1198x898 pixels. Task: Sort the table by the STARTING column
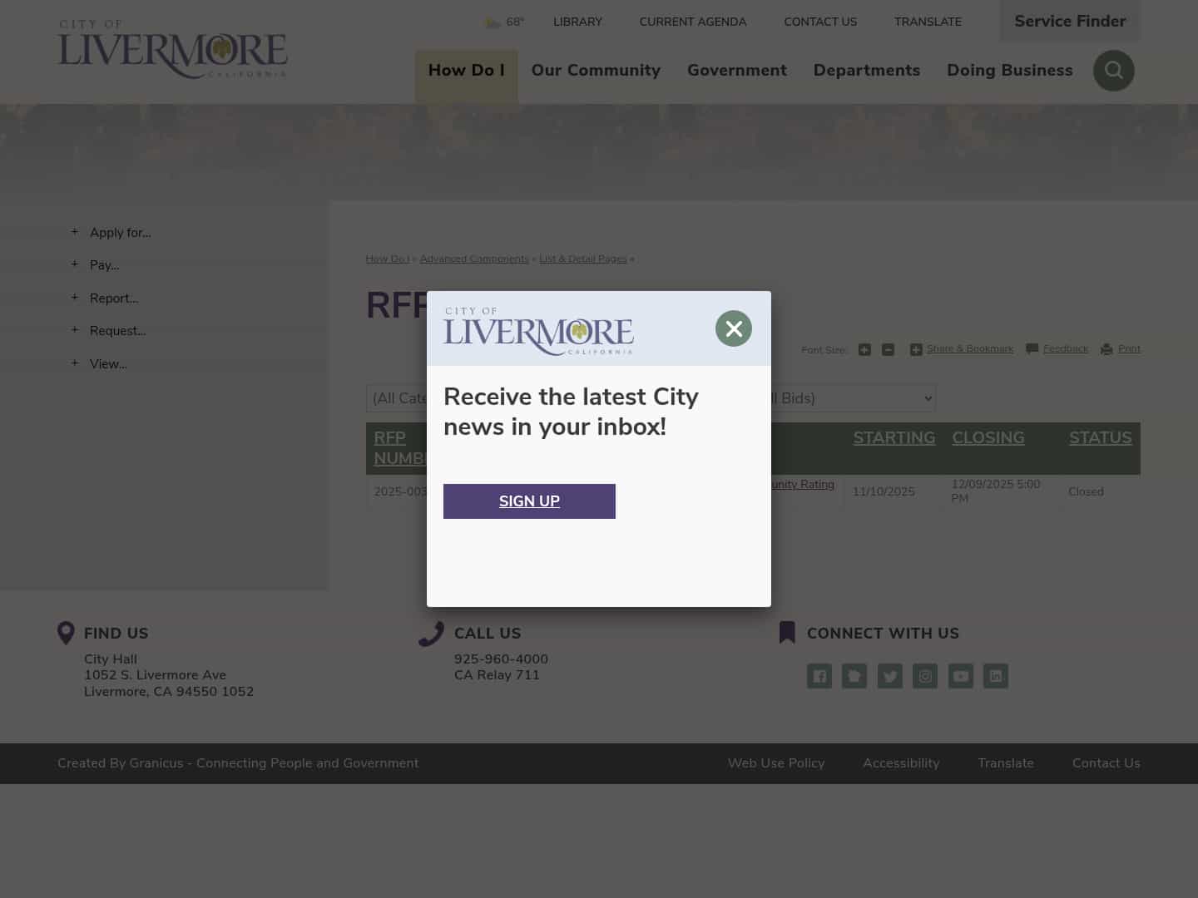tap(894, 438)
